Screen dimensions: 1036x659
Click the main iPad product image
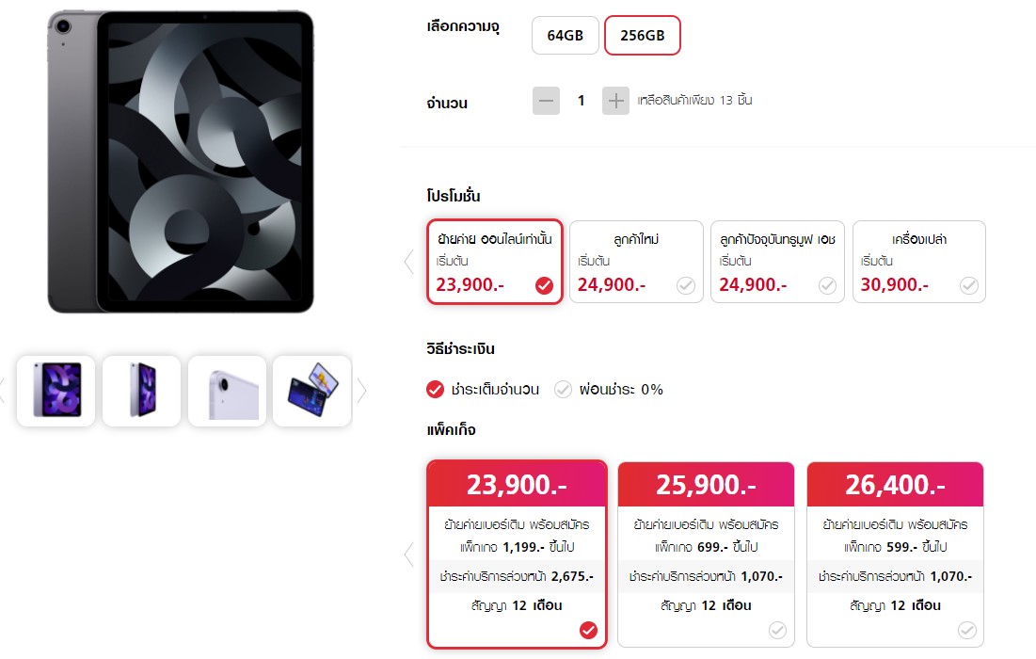click(181, 162)
